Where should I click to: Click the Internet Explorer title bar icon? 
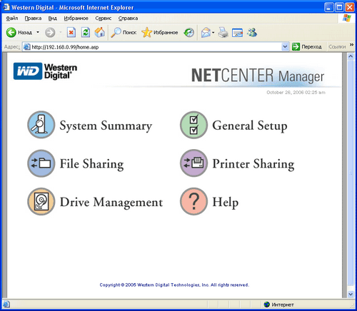[x=6, y=7]
